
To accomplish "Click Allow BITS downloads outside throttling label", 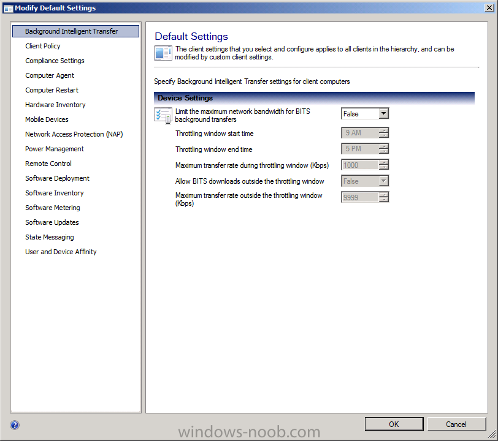I will pos(250,181).
